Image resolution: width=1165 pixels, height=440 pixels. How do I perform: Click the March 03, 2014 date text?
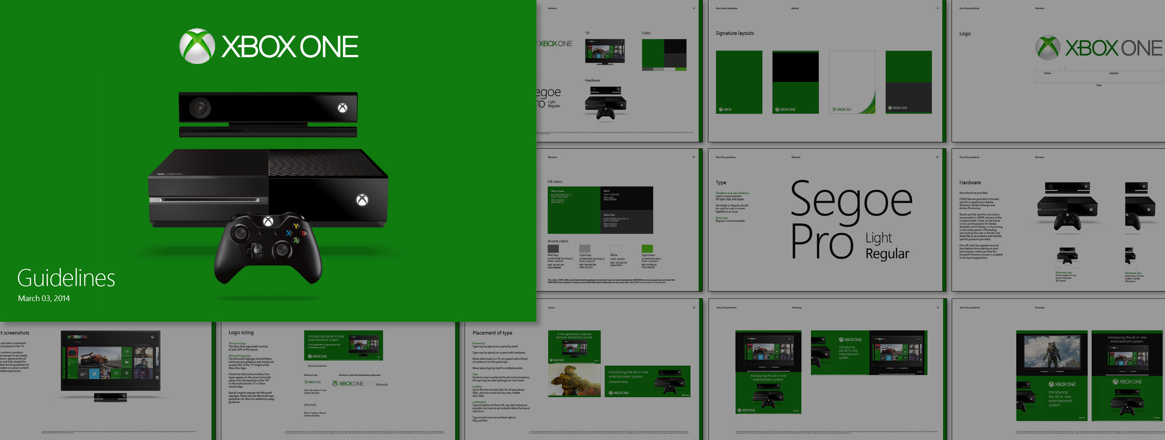pos(44,298)
